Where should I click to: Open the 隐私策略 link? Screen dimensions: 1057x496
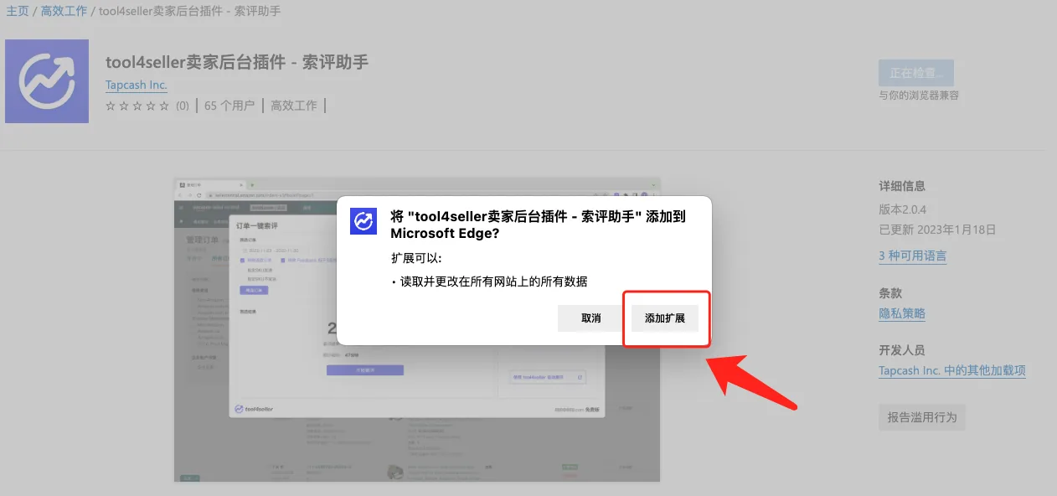pyautogui.click(x=902, y=313)
